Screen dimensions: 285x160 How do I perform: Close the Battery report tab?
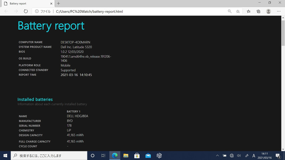click(51, 4)
